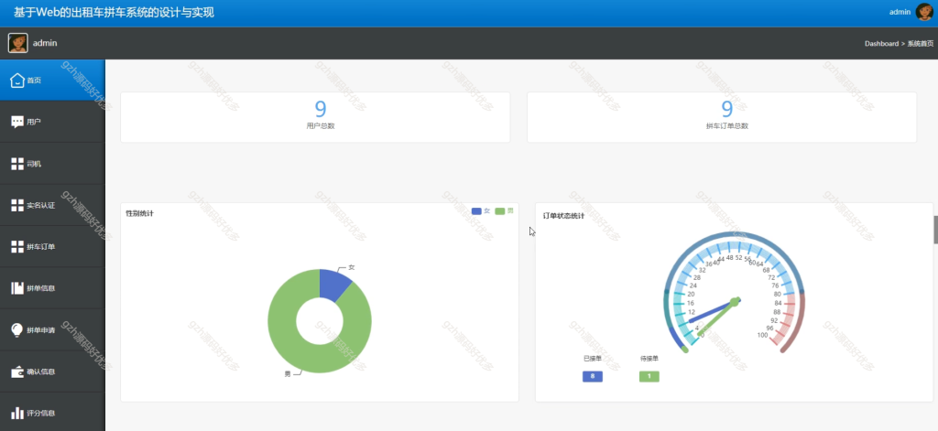This screenshot has height=431, width=938.
Task: Open the 拼单信息 menu item
Action: pyautogui.click(x=52, y=288)
